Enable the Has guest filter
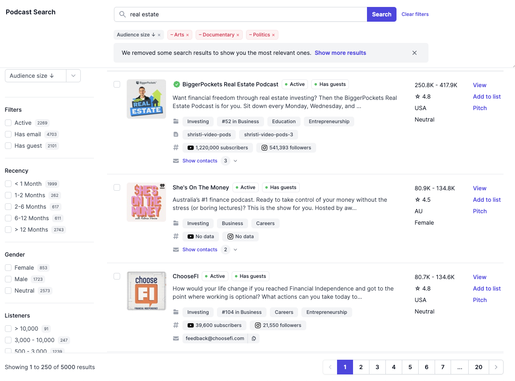This screenshot has height=381, width=515. click(x=8, y=146)
